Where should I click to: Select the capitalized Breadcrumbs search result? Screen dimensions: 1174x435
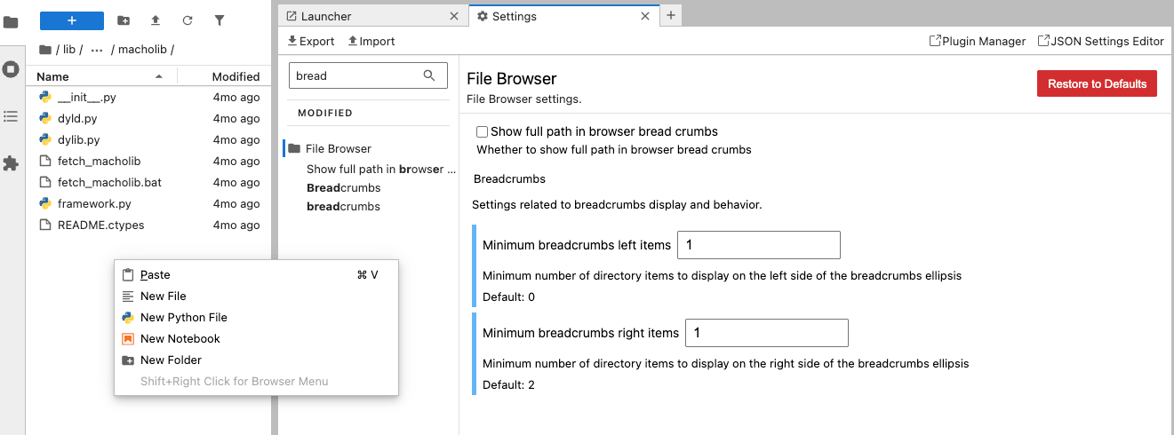pos(343,188)
